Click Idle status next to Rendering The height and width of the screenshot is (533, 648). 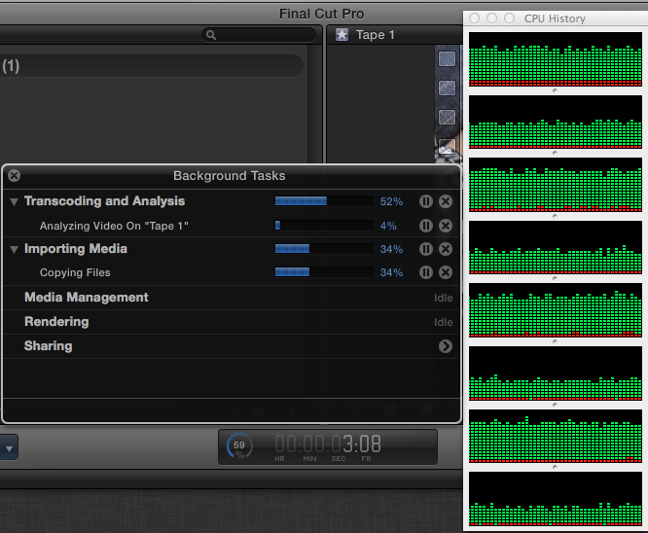point(444,322)
